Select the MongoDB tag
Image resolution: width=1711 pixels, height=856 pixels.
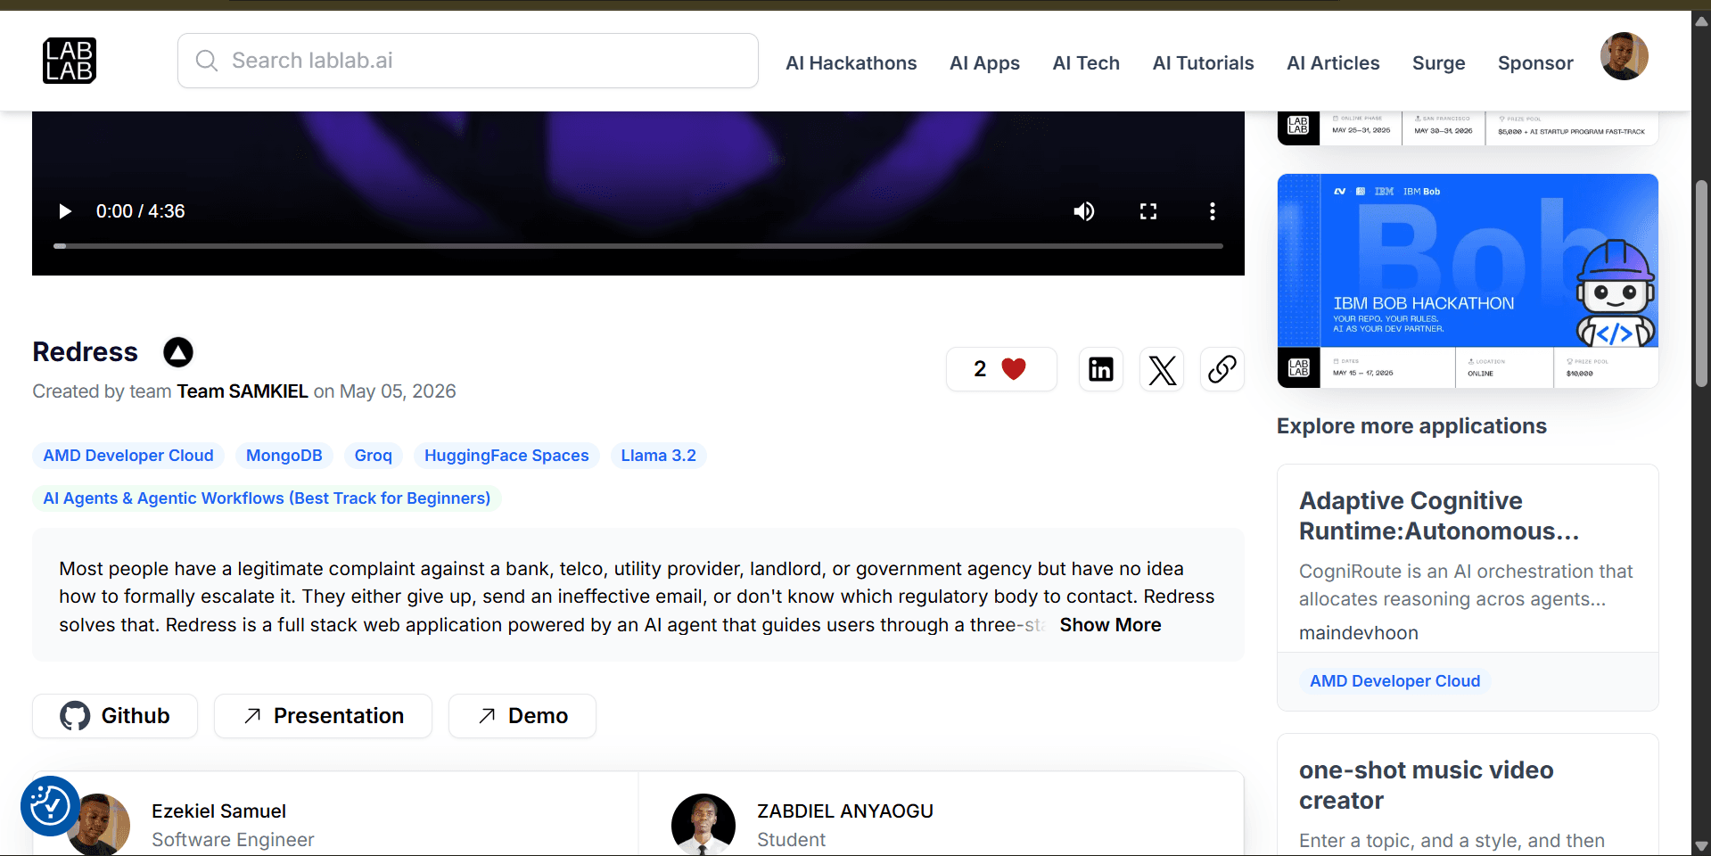click(x=284, y=456)
